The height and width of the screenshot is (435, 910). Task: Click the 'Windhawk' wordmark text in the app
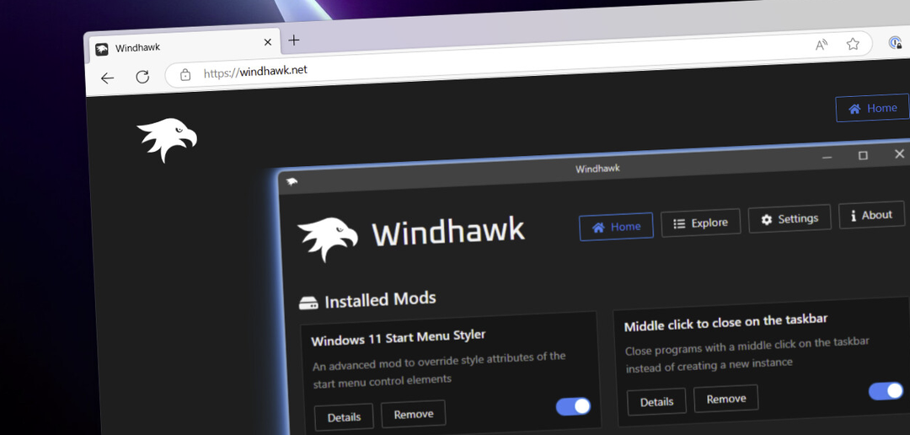[448, 231]
